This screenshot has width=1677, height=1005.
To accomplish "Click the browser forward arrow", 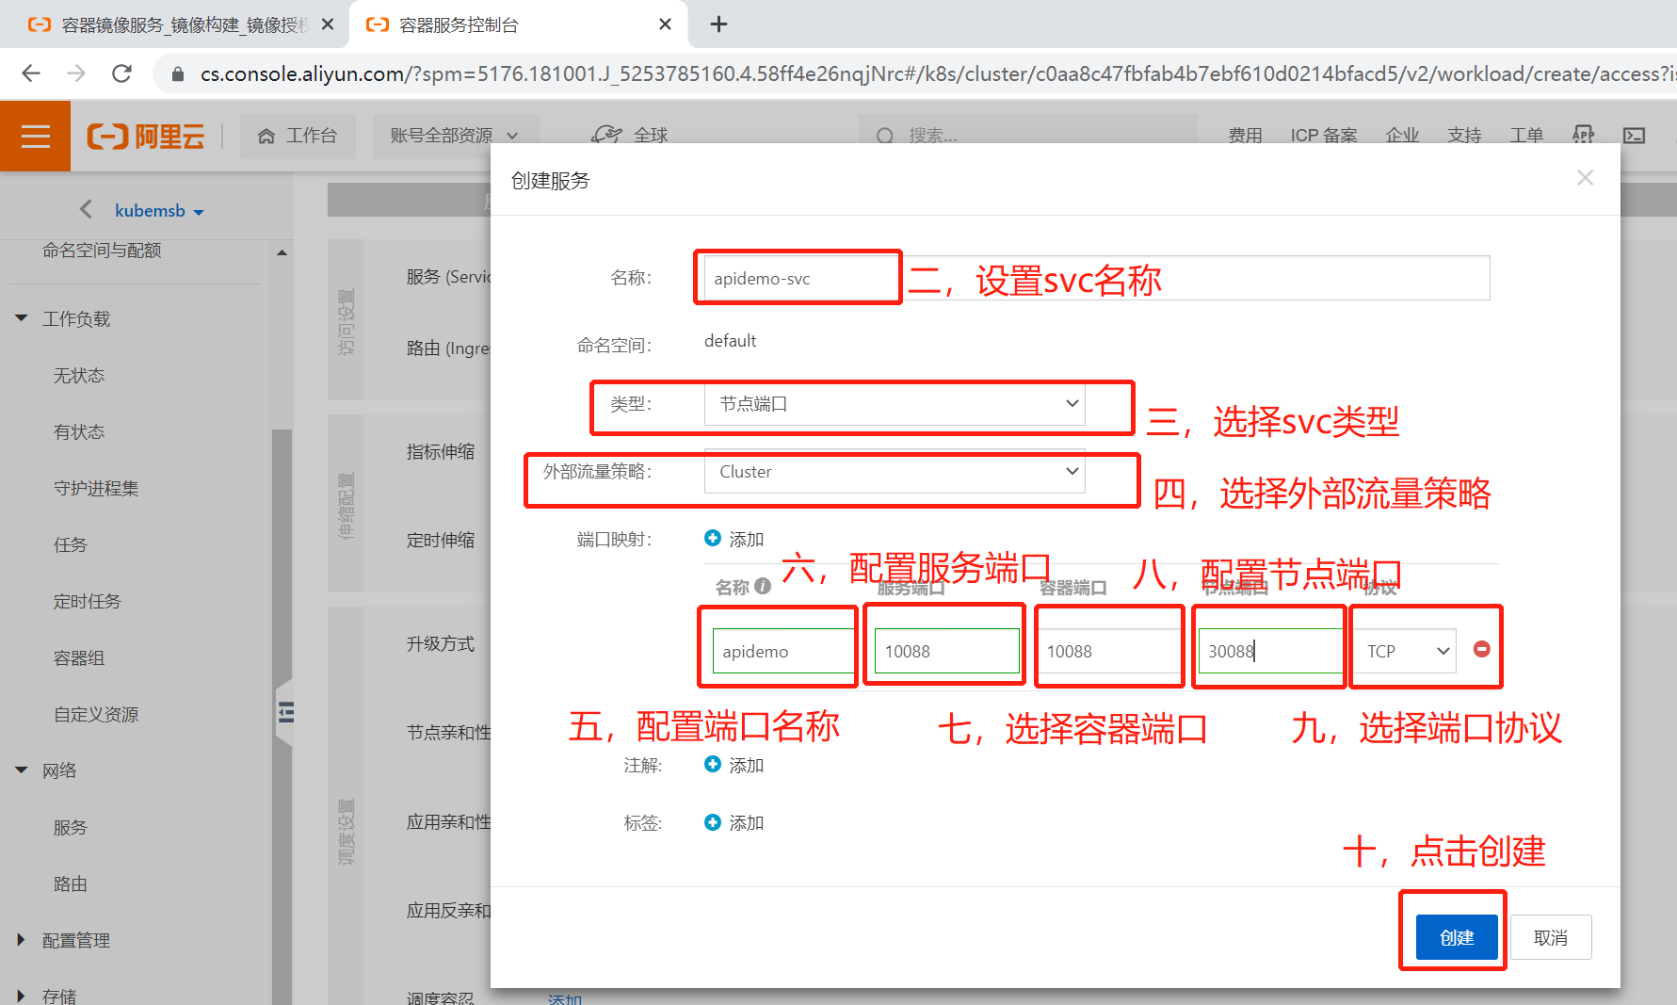I will point(76,73).
